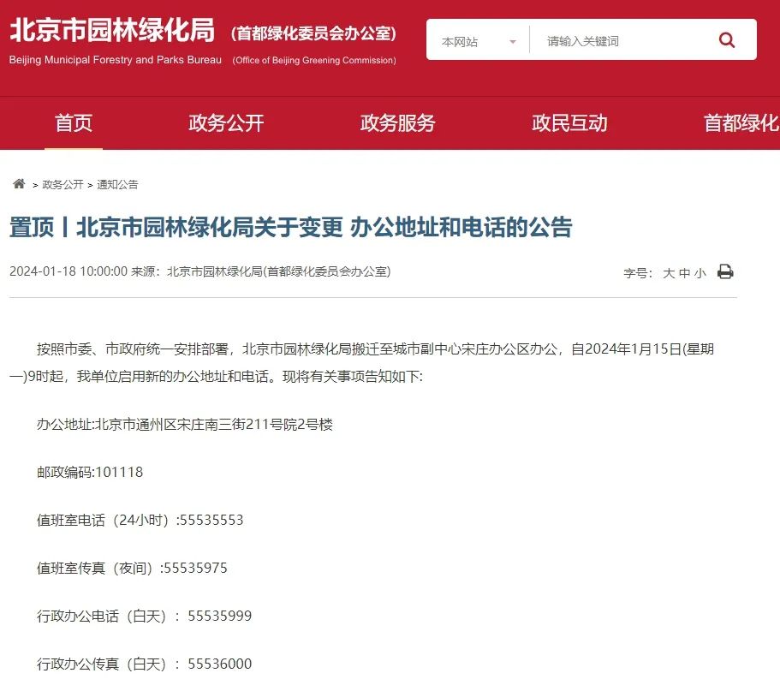780x697 pixels.
Task: Open the 政务服务 navigation menu
Action: (398, 123)
